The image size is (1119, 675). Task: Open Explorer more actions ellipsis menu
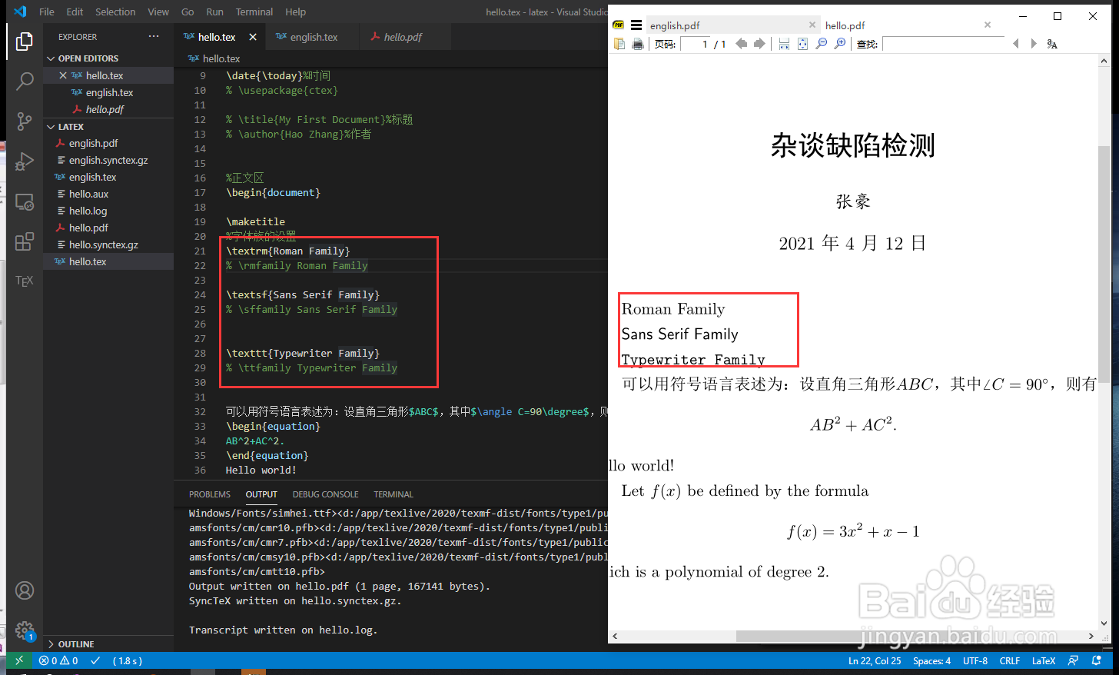(x=154, y=36)
